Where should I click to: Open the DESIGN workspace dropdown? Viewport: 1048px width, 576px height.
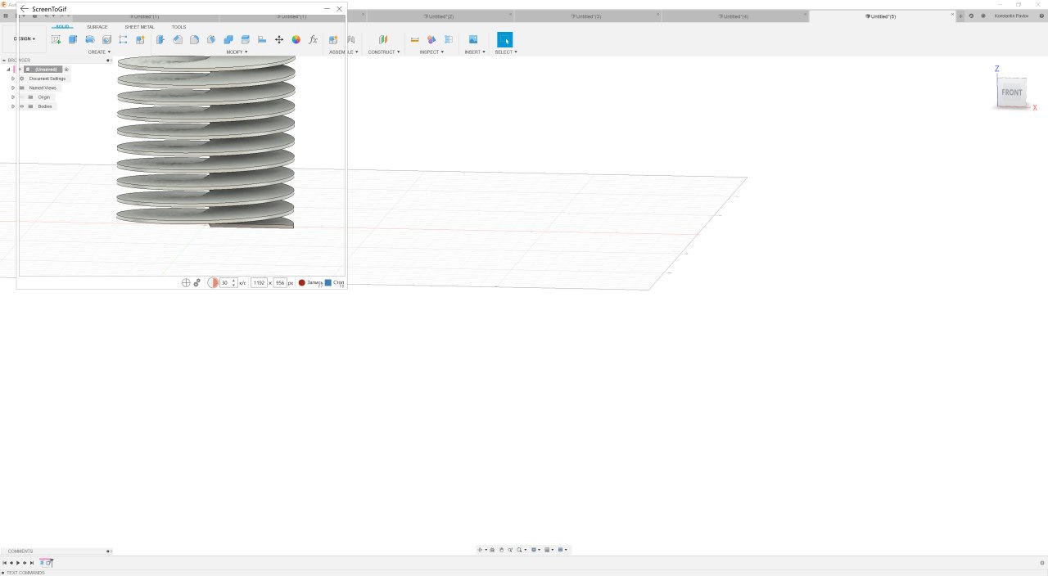pos(25,39)
